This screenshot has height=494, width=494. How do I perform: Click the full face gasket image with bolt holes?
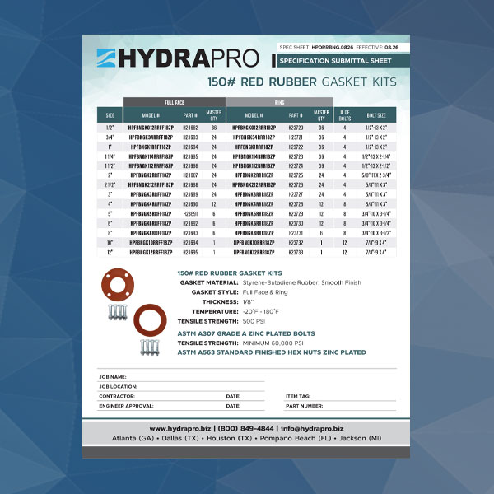[118, 285]
